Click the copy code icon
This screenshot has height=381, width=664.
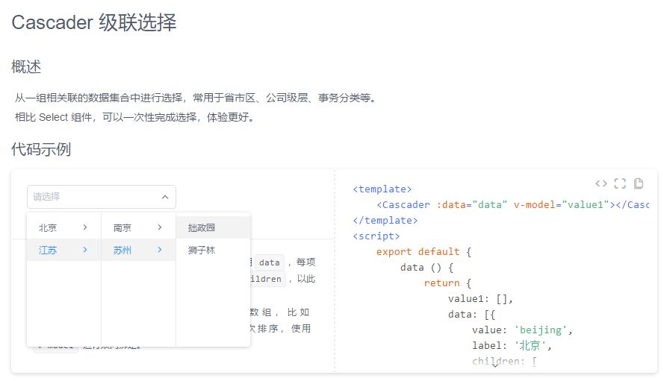639,183
